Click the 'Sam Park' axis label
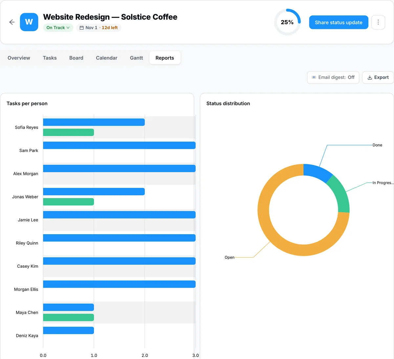The height and width of the screenshot is (359, 394). 29,150
